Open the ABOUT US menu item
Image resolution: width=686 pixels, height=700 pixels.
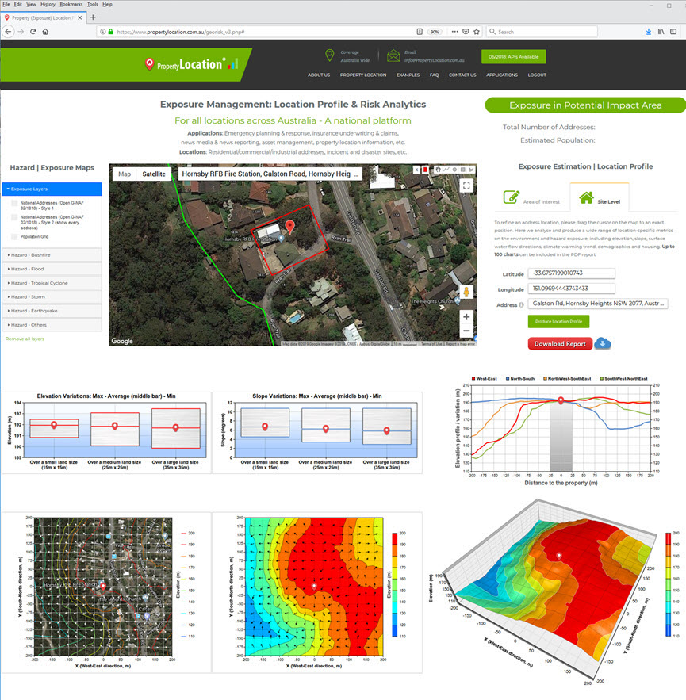pyautogui.click(x=319, y=75)
